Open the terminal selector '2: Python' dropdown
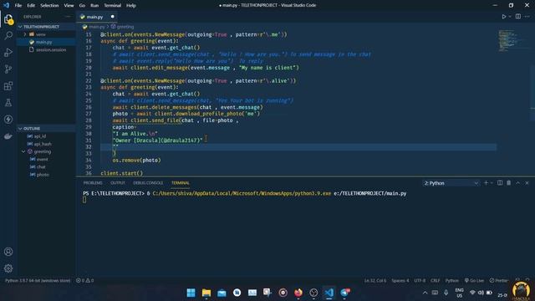The image size is (535, 301). pos(451,183)
